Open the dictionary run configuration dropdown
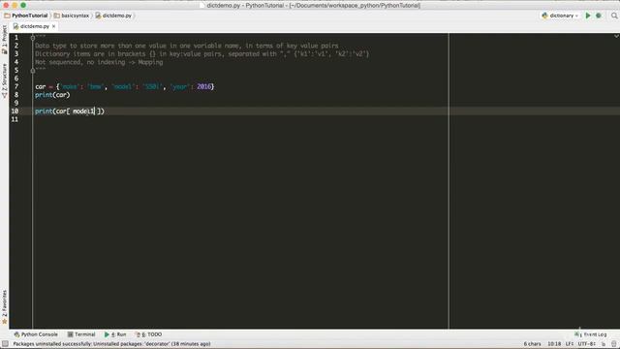620x349 pixels. pos(560,16)
